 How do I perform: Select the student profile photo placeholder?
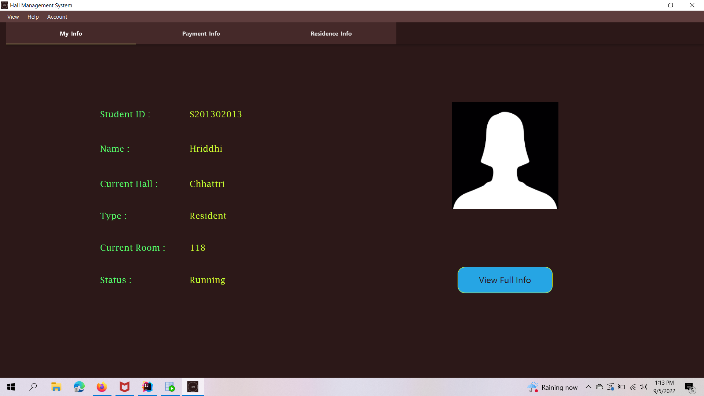pos(505,155)
